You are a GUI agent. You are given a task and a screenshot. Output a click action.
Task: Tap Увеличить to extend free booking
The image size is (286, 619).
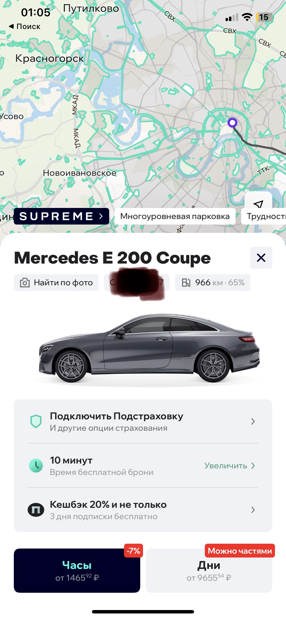click(x=229, y=466)
